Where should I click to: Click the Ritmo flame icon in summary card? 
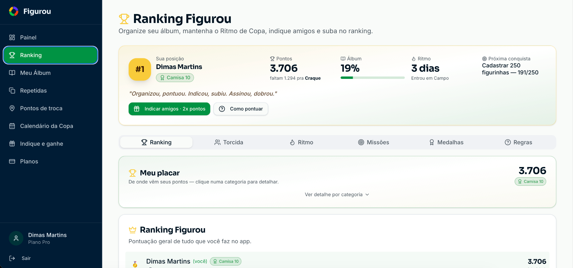point(414,59)
